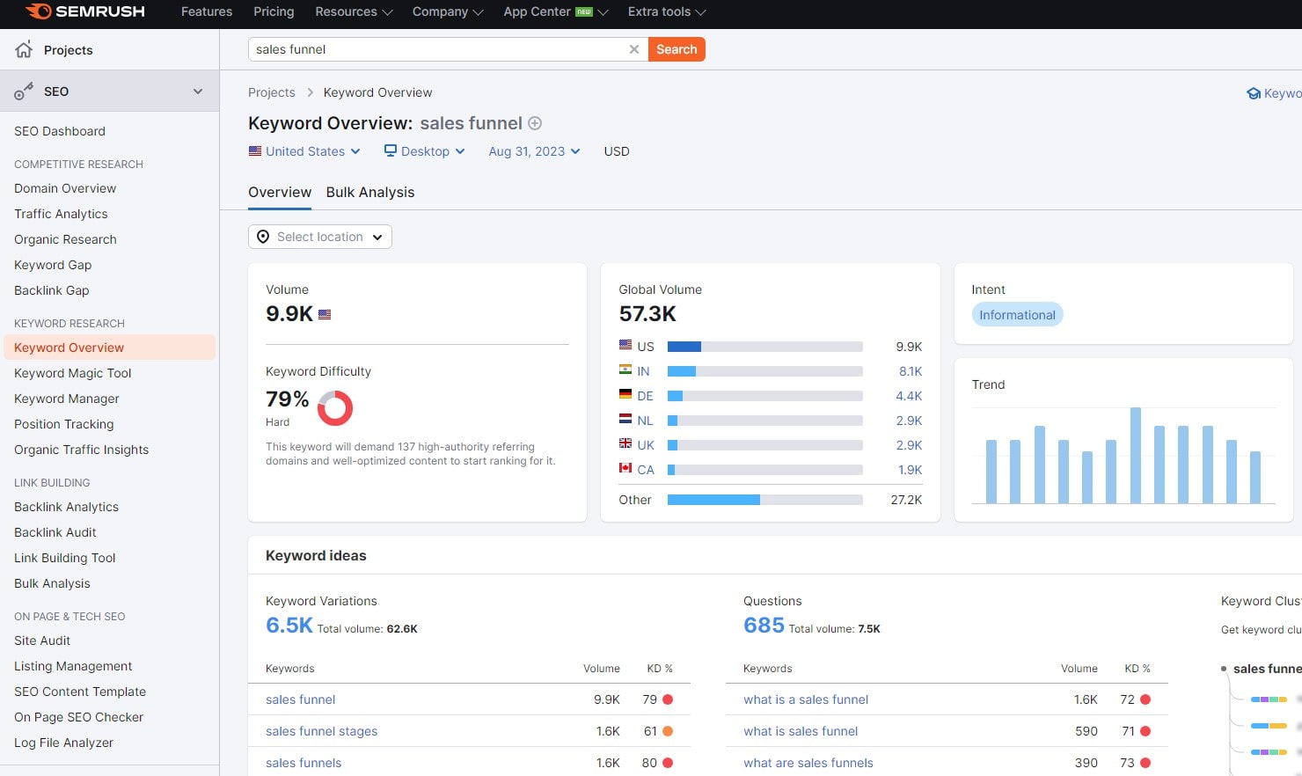1302x776 pixels.
Task: Switch to the Bulk Analysis tab
Action: click(x=369, y=193)
